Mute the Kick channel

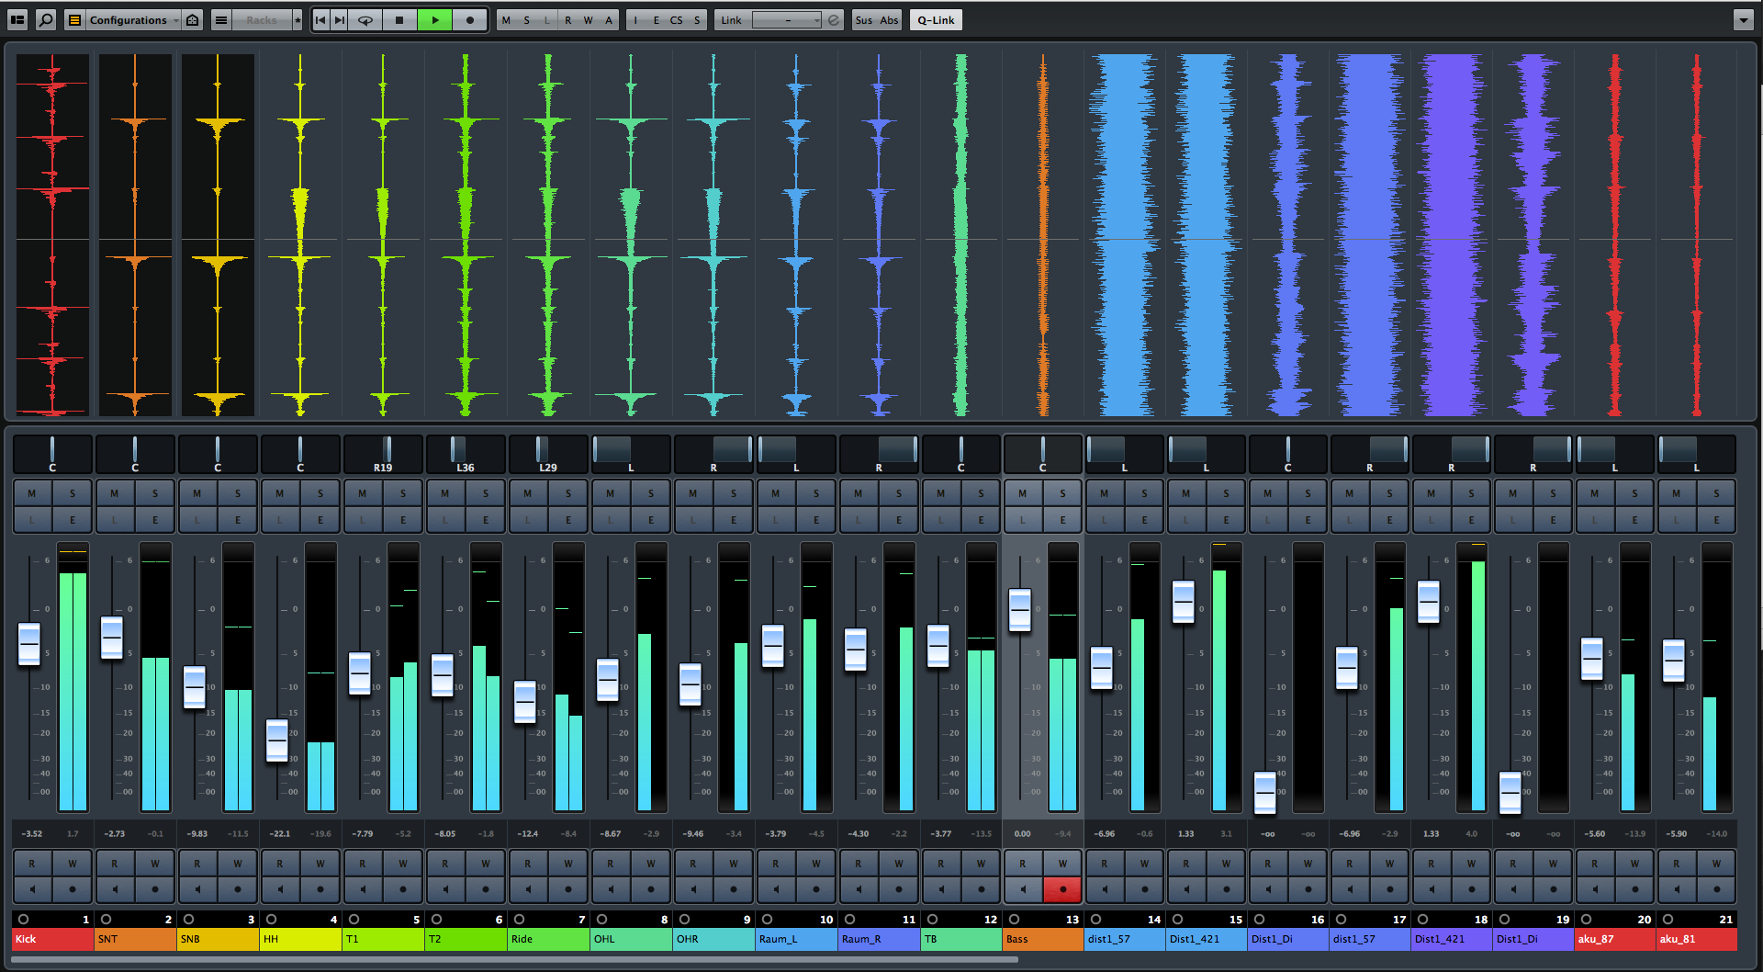[x=32, y=493]
